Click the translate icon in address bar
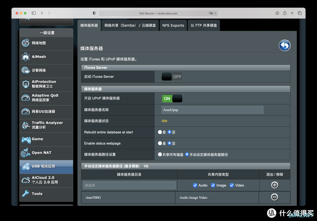 click(x=211, y=13)
